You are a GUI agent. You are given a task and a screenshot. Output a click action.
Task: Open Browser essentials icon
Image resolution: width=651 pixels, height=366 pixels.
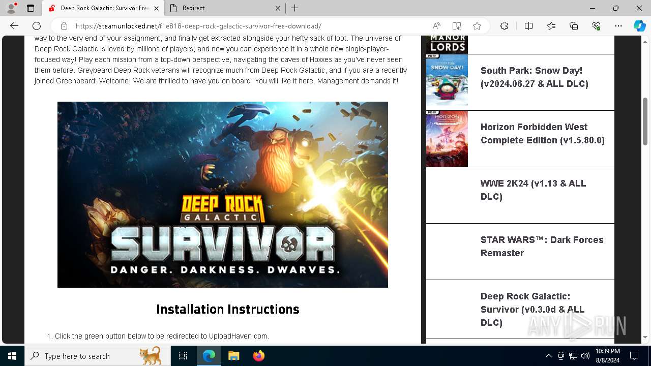(x=596, y=26)
